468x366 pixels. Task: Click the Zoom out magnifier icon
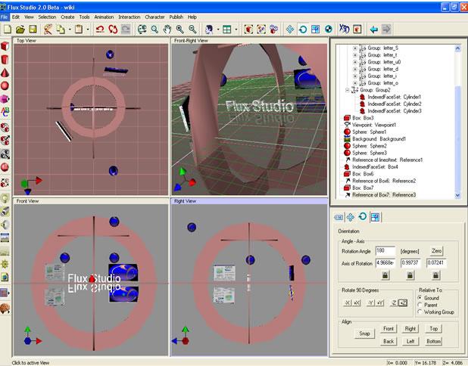click(x=192, y=29)
